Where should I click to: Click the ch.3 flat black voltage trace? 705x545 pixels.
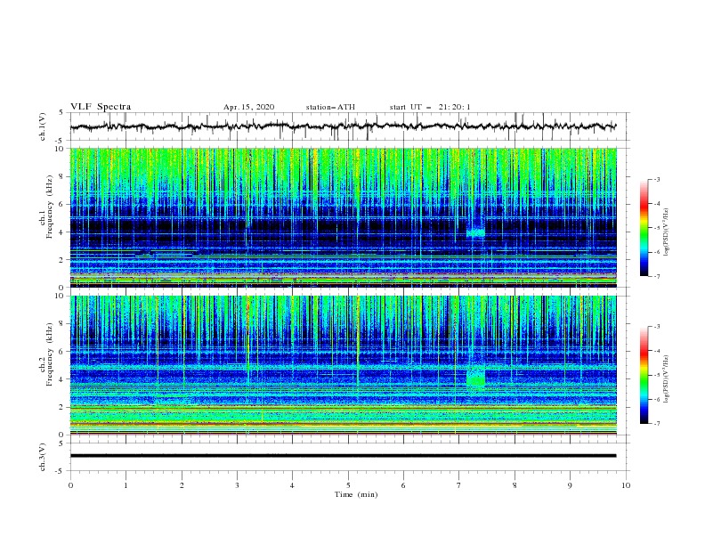coord(343,456)
